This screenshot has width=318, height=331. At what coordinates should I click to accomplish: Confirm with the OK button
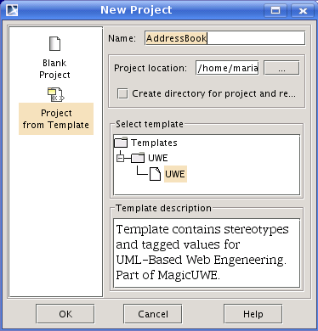pos(65,314)
